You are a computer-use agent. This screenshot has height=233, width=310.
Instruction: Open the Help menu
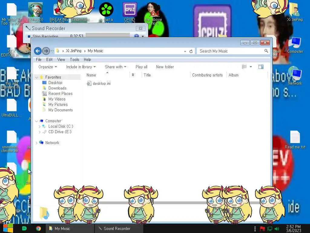point(87,60)
